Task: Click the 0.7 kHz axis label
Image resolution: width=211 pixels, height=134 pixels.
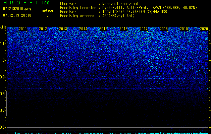Action: pos(3,111)
